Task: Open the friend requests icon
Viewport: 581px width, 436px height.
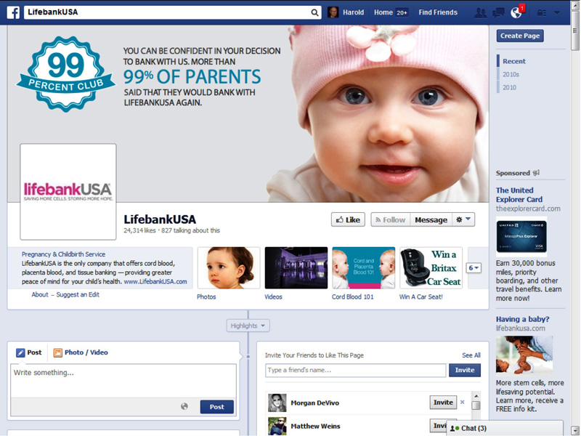Action: tap(480, 12)
